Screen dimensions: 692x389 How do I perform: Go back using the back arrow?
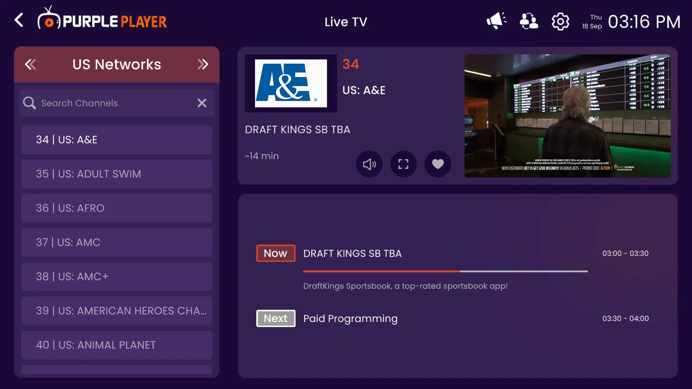(x=19, y=20)
